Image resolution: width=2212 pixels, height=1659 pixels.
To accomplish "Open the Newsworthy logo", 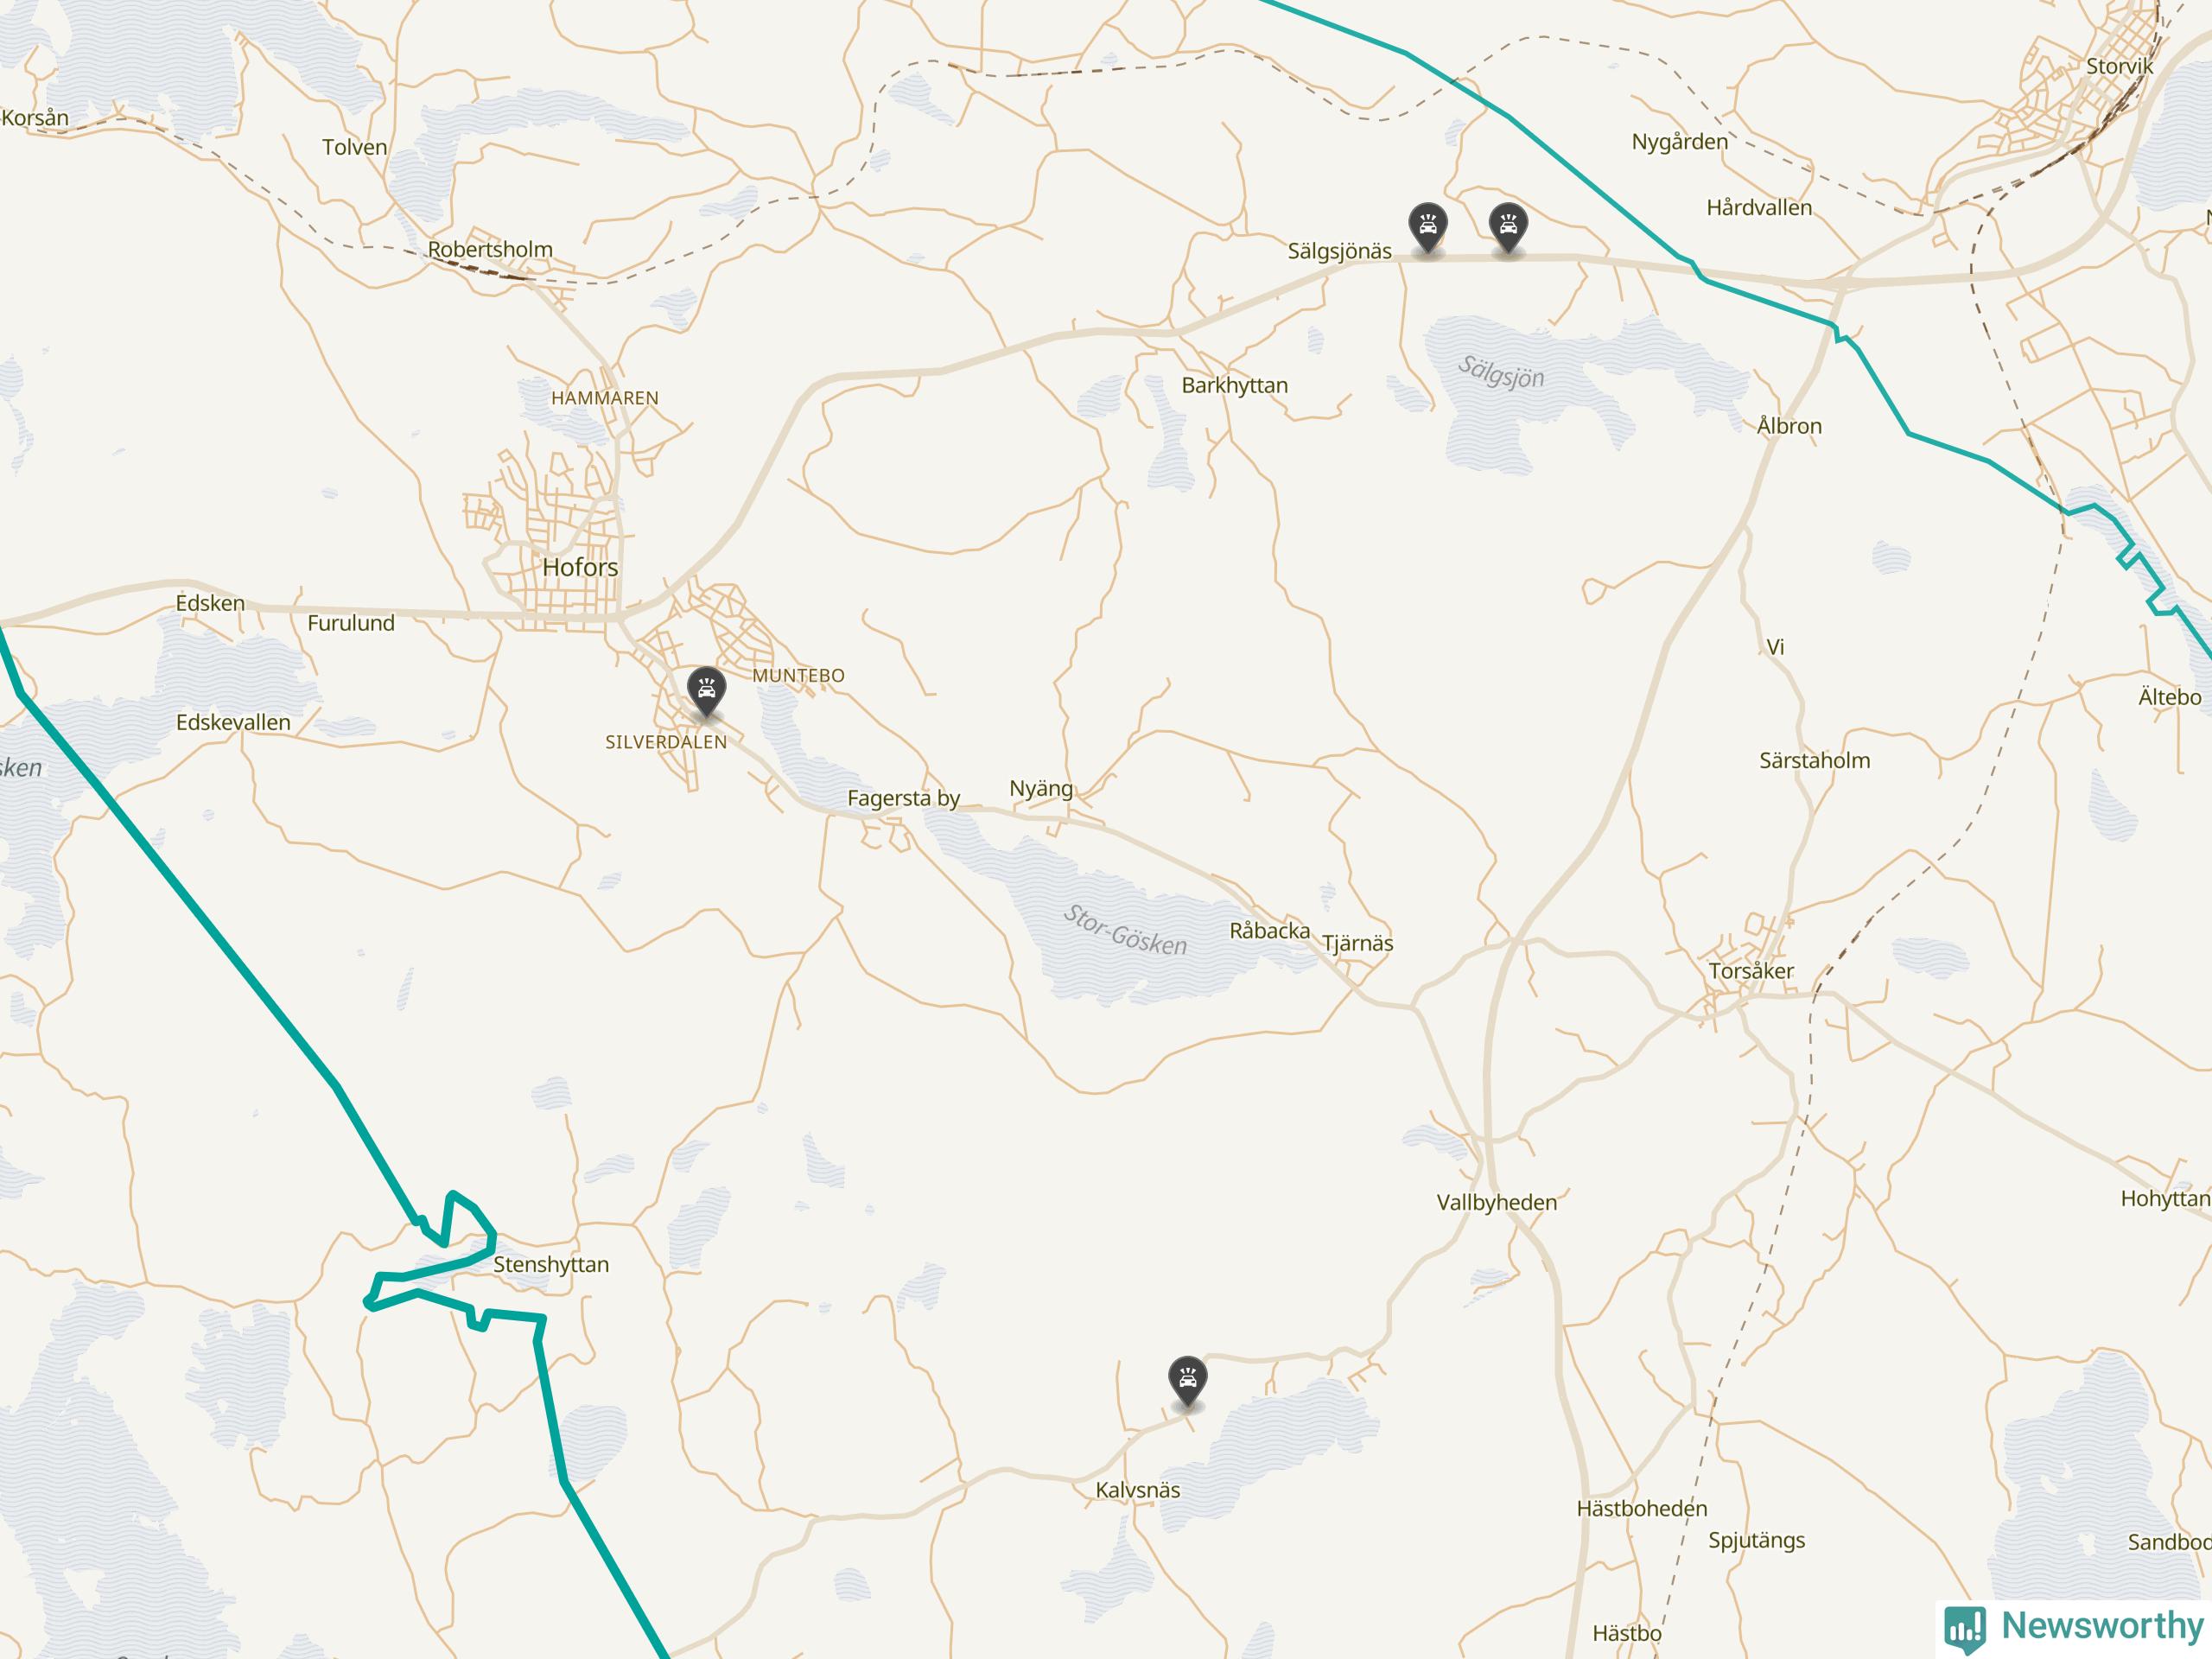I will pos(2074,1626).
